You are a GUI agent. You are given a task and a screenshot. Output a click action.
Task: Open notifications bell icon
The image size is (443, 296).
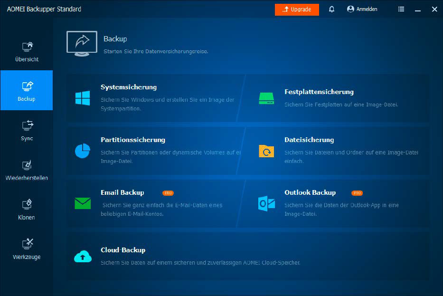pos(331,9)
